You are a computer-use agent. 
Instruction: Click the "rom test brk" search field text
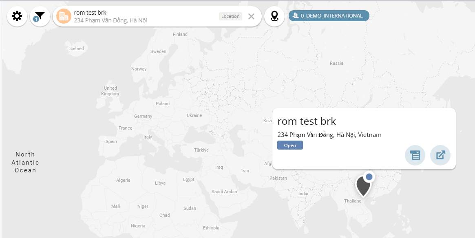pyautogui.click(x=90, y=13)
